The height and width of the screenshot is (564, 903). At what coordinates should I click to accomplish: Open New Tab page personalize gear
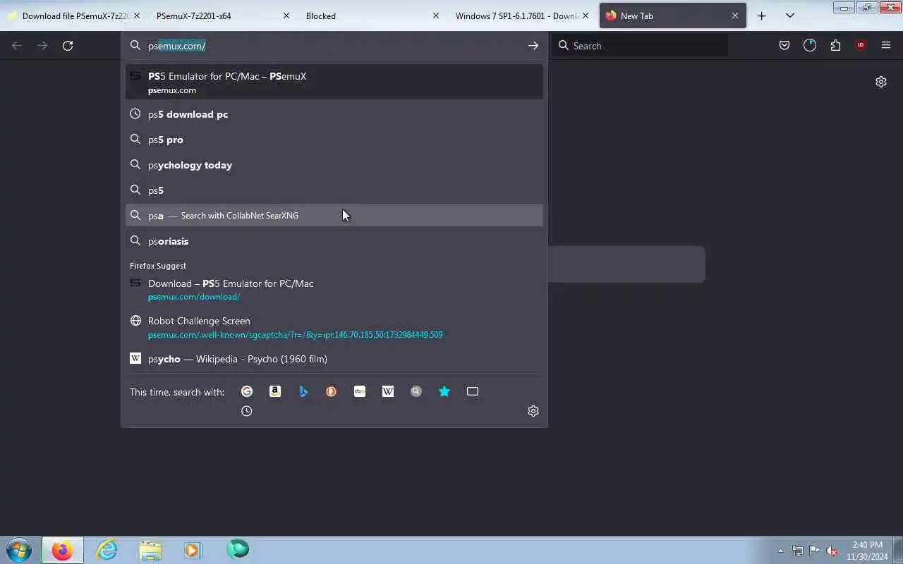pos(881,82)
